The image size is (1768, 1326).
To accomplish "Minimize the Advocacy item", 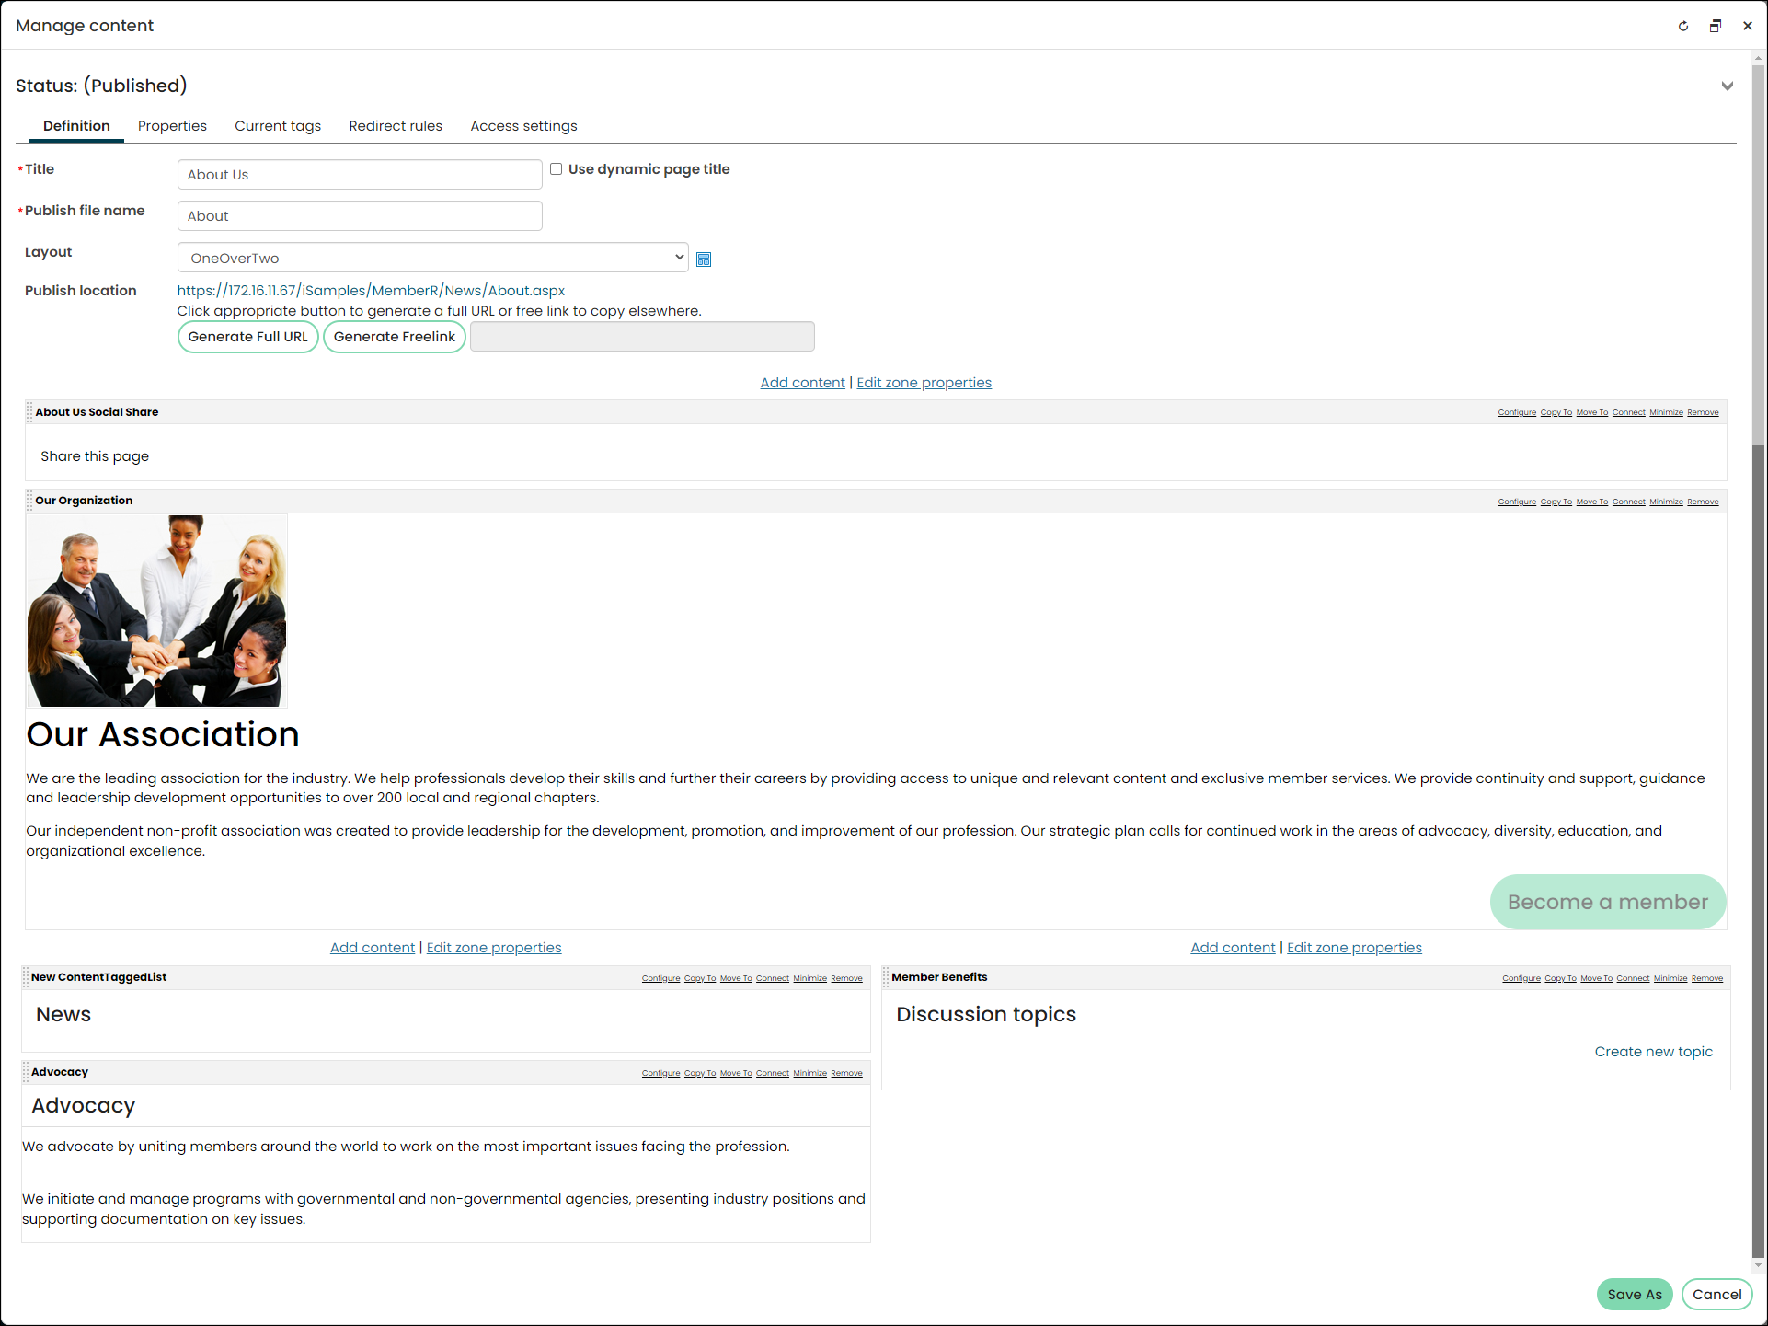I will click(810, 1073).
